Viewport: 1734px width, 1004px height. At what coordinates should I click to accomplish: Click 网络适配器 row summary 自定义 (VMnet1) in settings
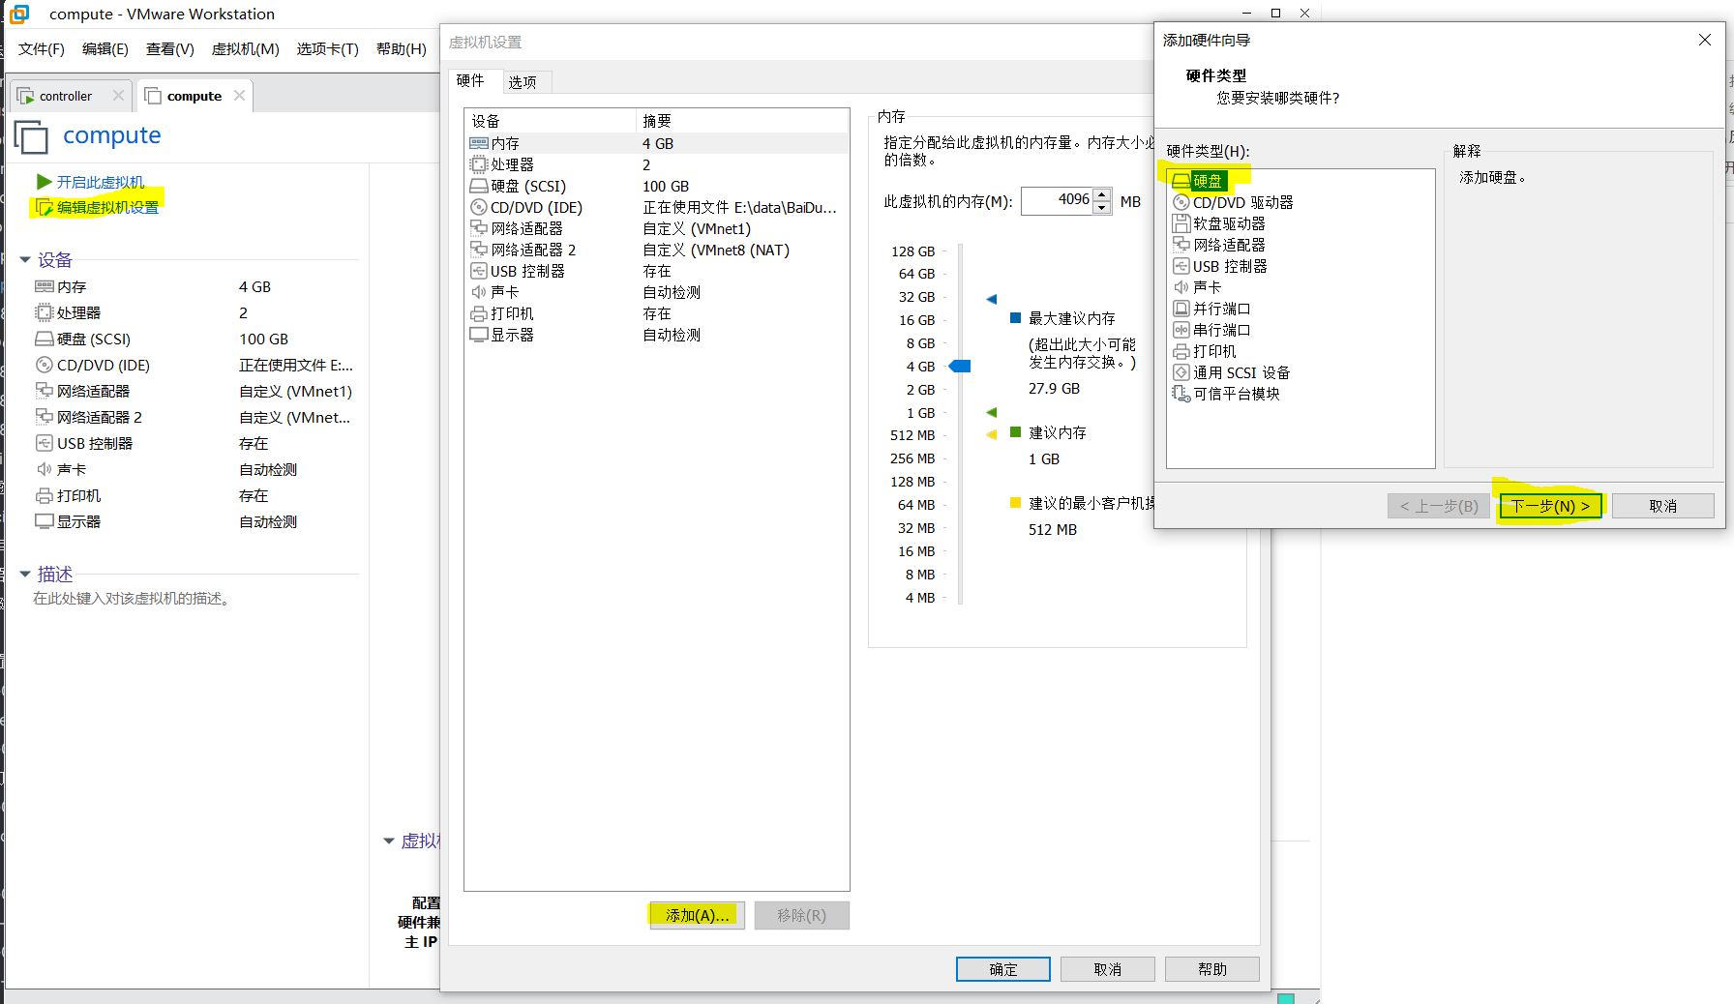click(697, 228)
